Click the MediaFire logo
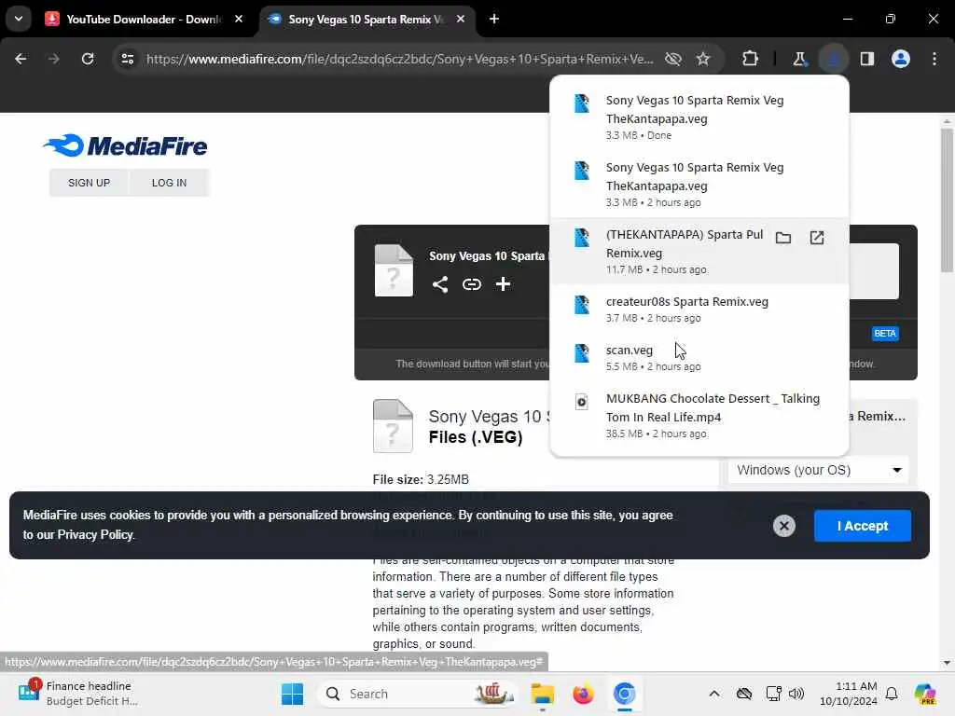This screenshot has height=716, width=955. [125, 146]
